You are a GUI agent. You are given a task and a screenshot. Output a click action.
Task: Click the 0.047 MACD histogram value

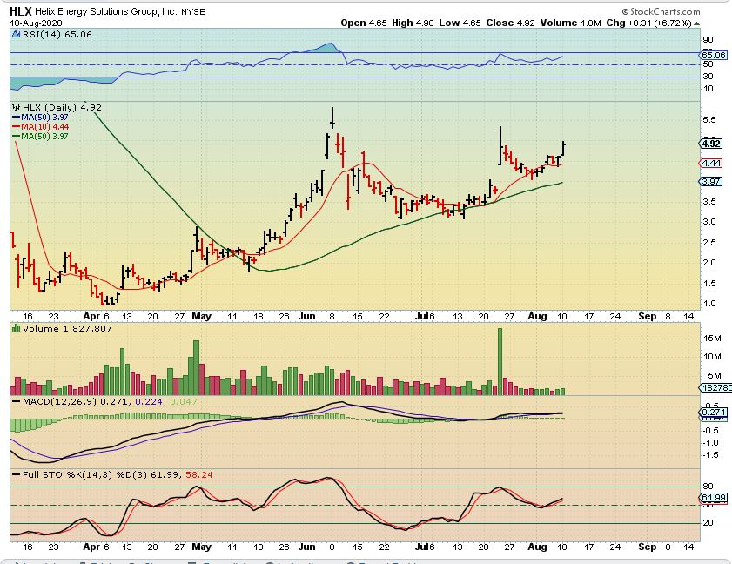tap(184, 402)
